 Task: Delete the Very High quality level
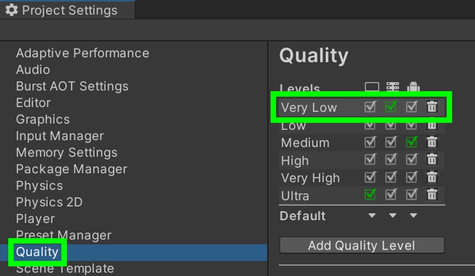click(x=432, y=178)
